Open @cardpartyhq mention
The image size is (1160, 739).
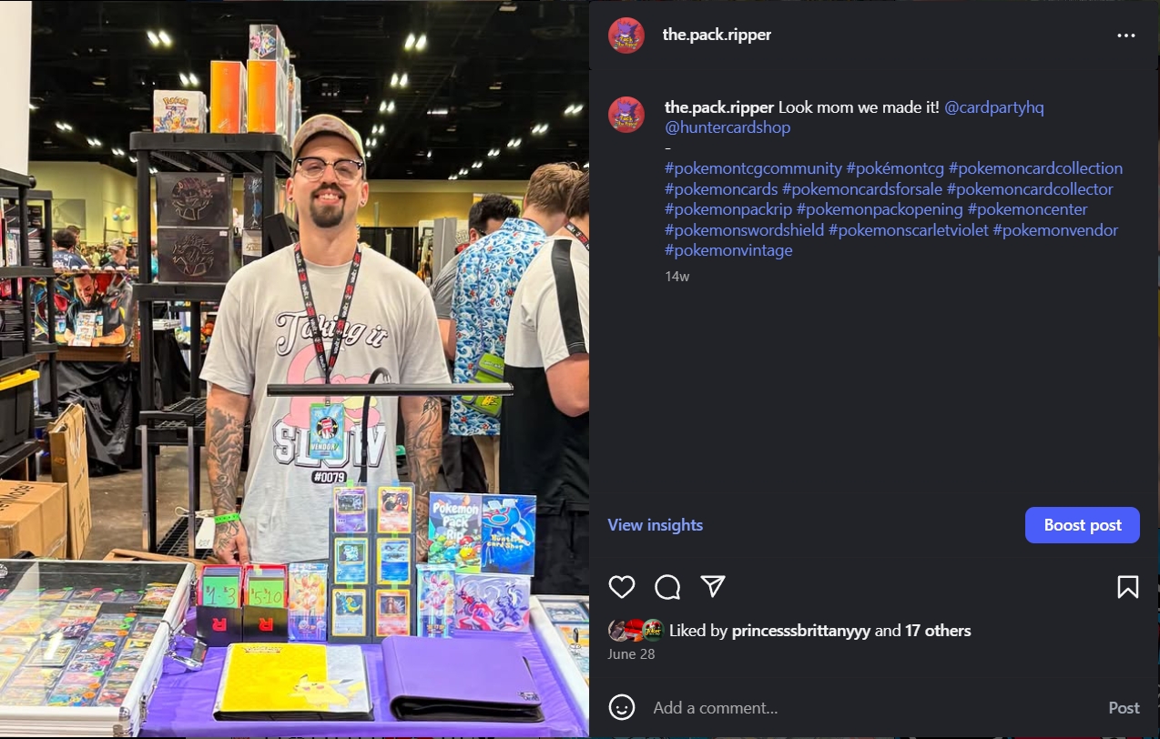pos(994,107)
